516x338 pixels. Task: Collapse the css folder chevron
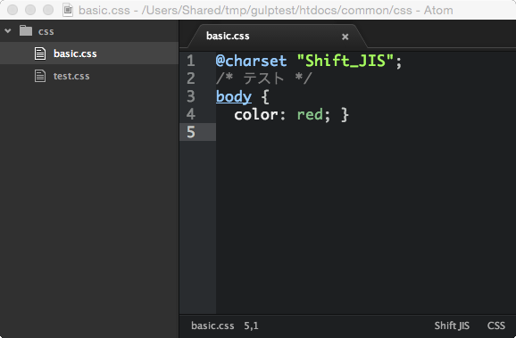pos(8,31)
